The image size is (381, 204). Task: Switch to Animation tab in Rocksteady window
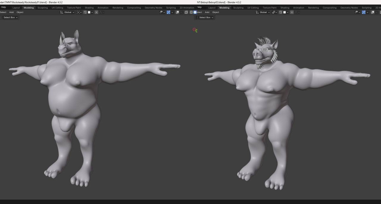coord(103,8)
